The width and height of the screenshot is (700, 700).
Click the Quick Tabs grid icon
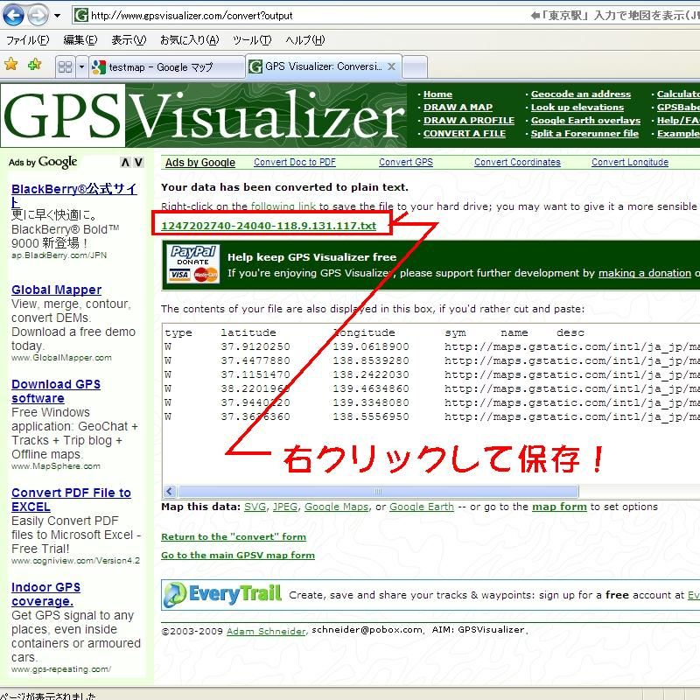[x=65, y=67]
